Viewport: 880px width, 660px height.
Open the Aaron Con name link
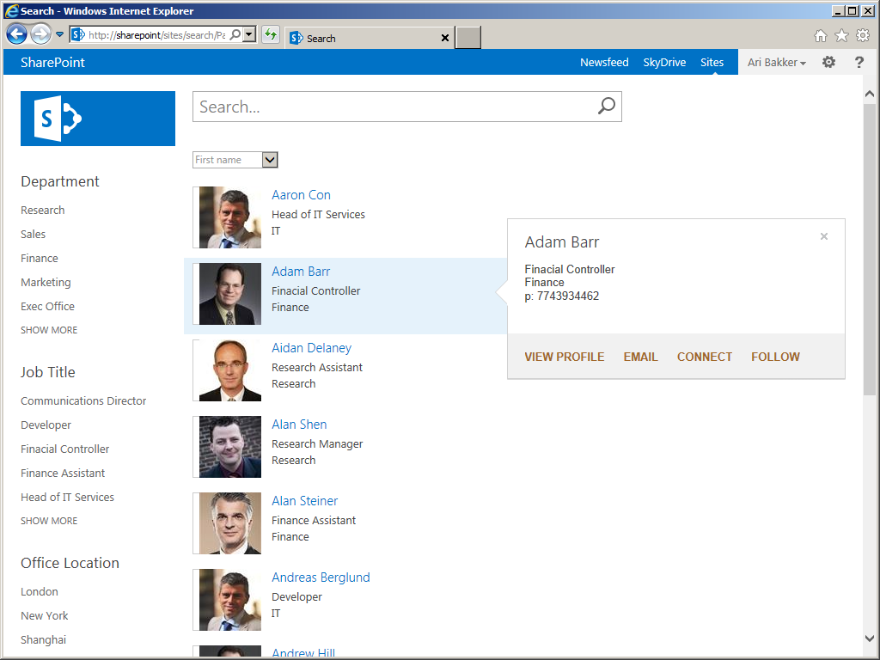pos(302,195)
